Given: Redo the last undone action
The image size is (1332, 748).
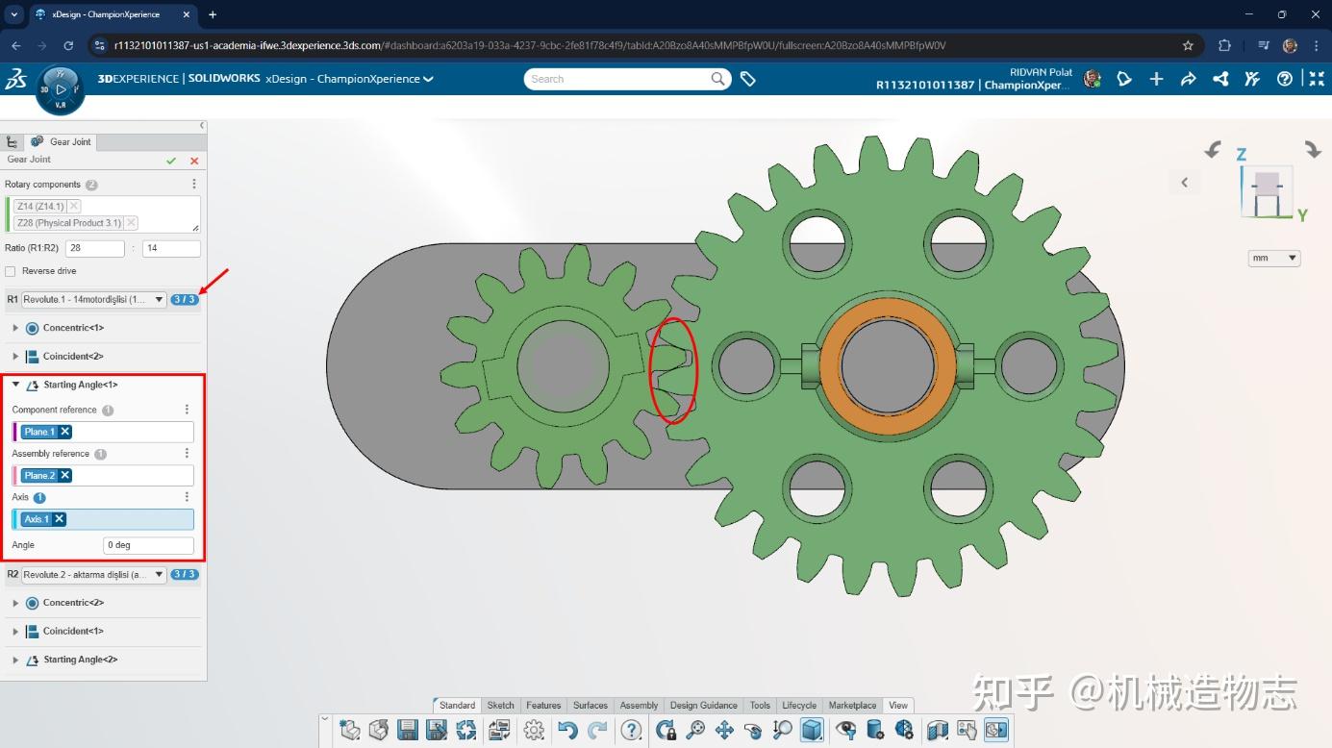Looking at the screenshot, I should click(x=597, y=730).
